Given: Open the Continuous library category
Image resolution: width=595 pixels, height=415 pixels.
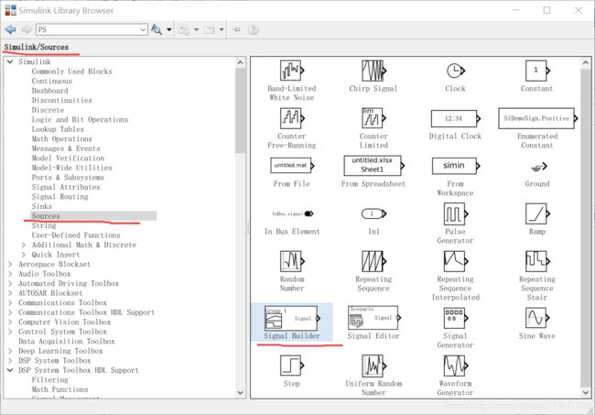Looking at the screenshot, I should click(x=51, y=81).
